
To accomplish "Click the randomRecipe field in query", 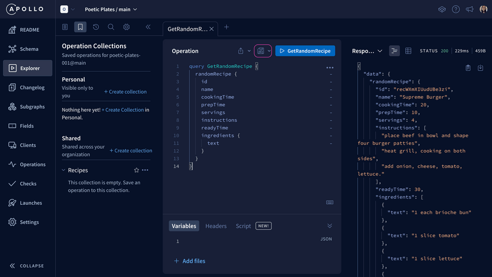I will click(213, 74).
